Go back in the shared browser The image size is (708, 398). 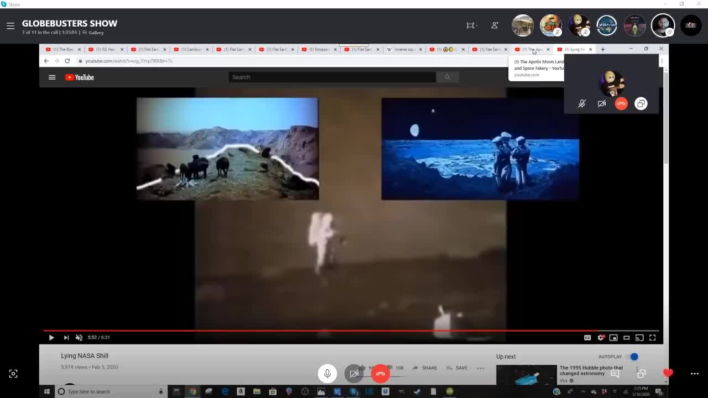pyautogui.click(x=46, y=61)
